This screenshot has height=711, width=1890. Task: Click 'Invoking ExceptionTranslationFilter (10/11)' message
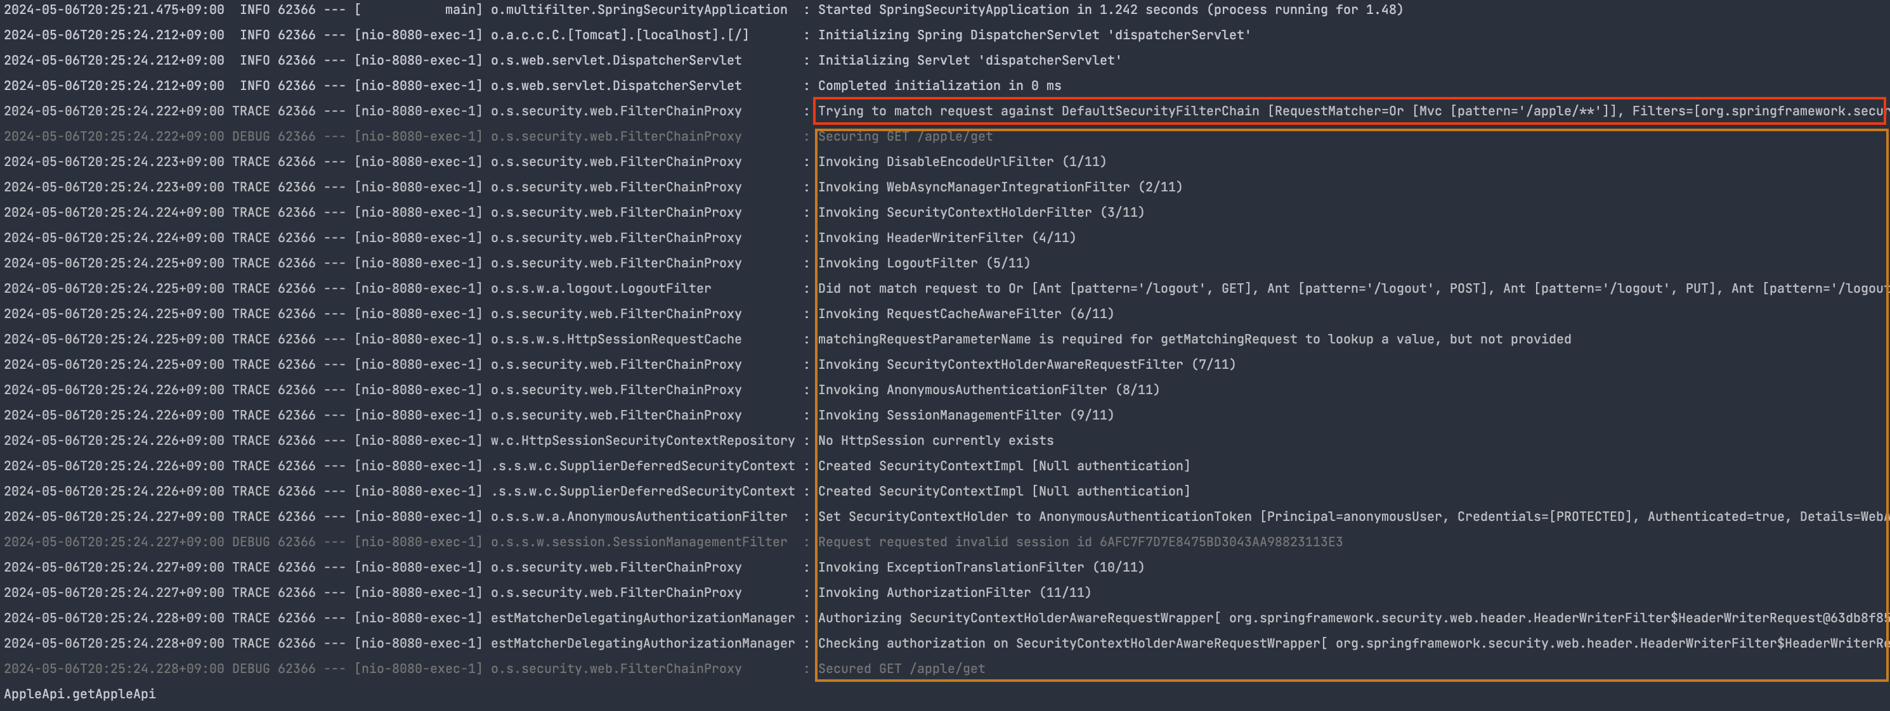(x=981, y=567)
